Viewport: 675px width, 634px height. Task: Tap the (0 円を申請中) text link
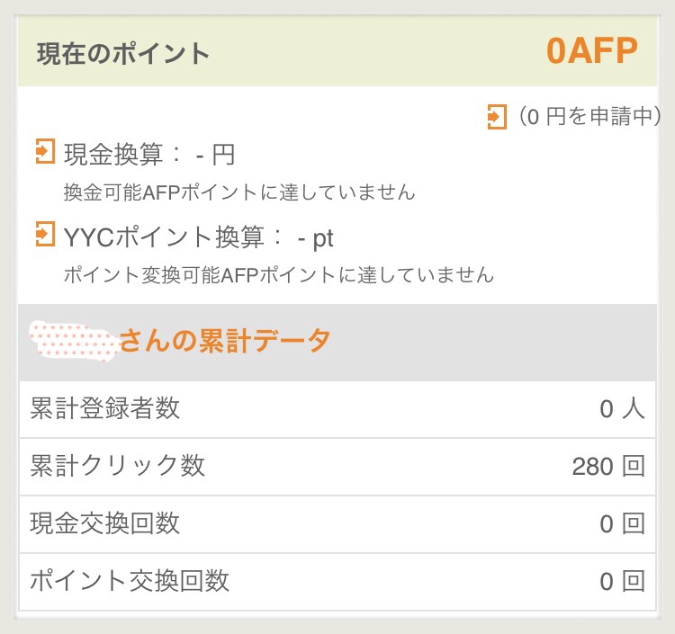coord(586,117)
